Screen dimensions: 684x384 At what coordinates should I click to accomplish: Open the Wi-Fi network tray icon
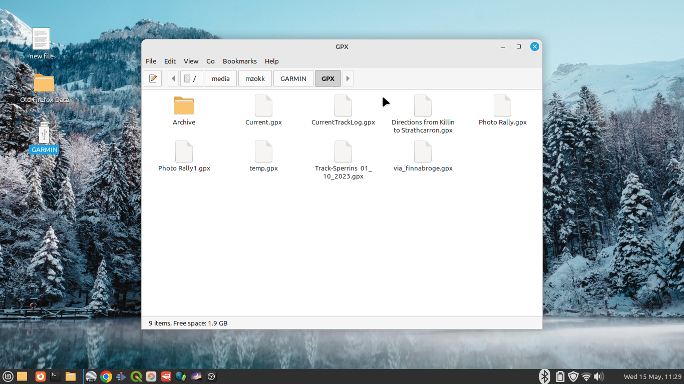click(x=586, y=376)
